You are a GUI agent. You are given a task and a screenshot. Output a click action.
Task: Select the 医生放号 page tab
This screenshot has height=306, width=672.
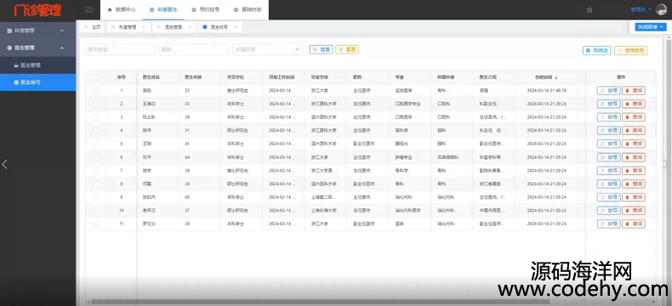coord(219,27)
